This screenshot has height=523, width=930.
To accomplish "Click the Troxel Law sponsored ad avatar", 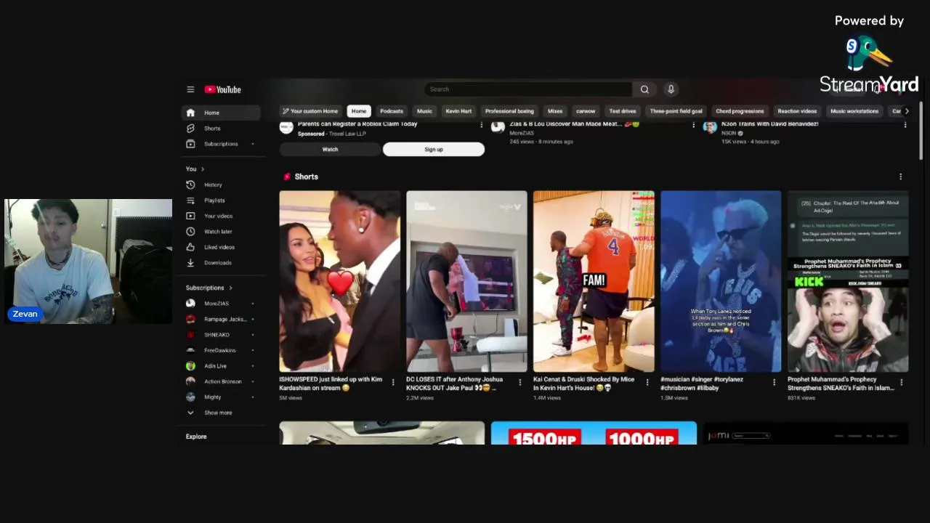I will [286, 127].
